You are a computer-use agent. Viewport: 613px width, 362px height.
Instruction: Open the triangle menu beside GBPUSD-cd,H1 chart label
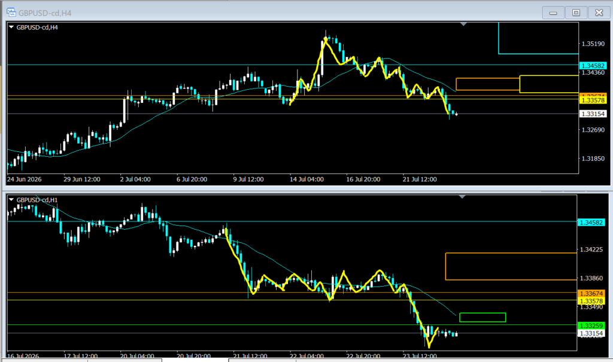tap(11, 200)
